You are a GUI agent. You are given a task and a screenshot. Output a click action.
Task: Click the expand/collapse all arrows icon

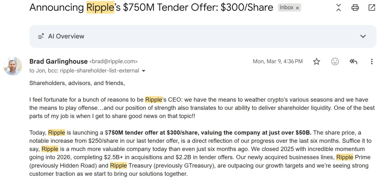pos(339,8)
